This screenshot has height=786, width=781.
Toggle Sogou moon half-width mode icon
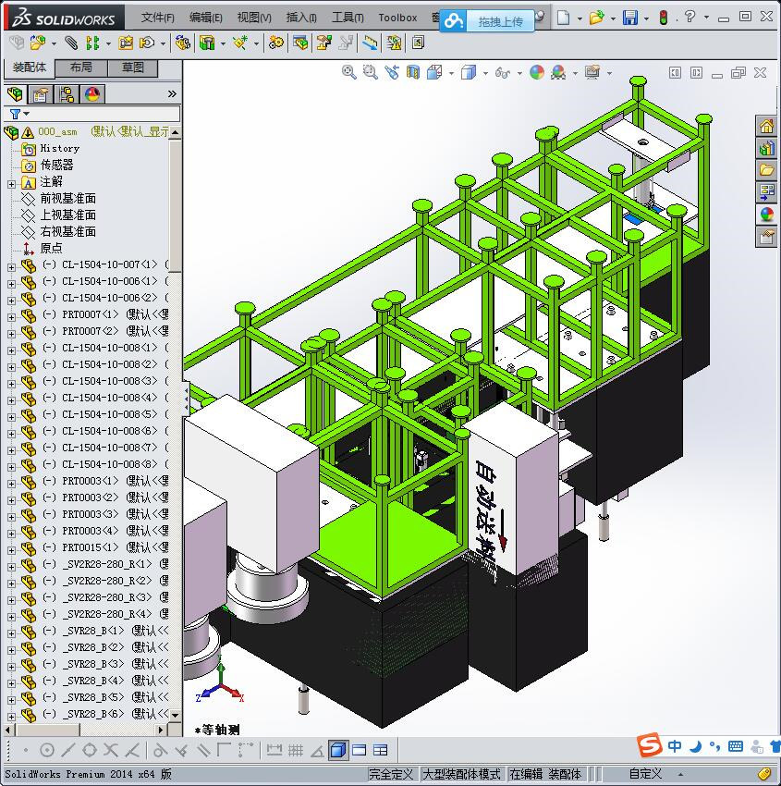(x=695, y=746)
